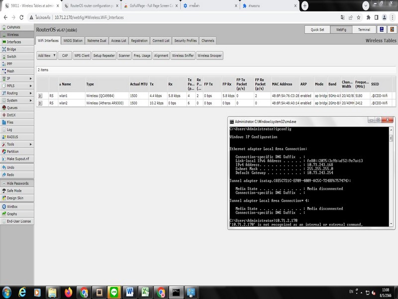
Task: Click the Wireless Sniffer button
Action: tap(183, 55)
